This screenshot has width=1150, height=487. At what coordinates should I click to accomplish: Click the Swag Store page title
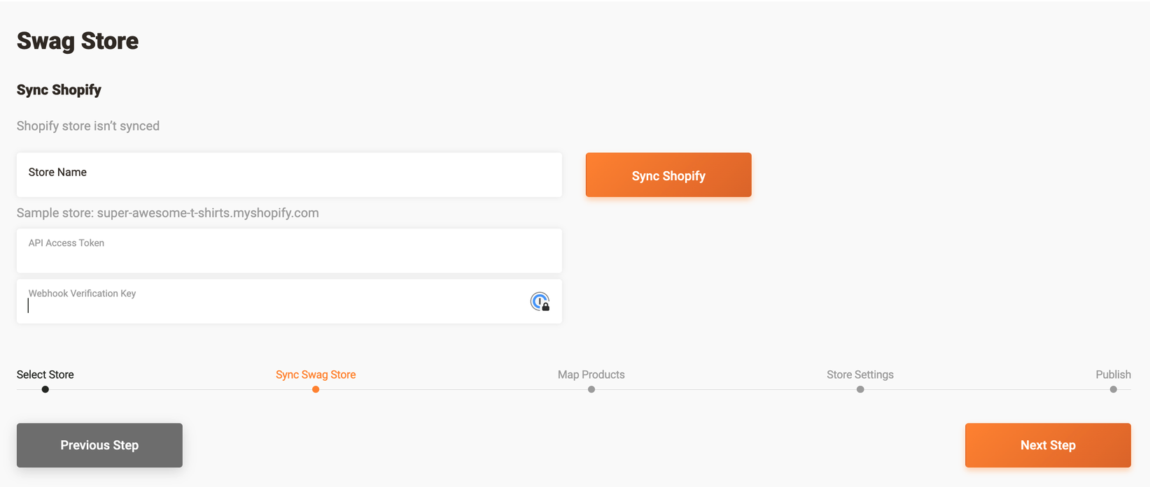coord(78,41)
